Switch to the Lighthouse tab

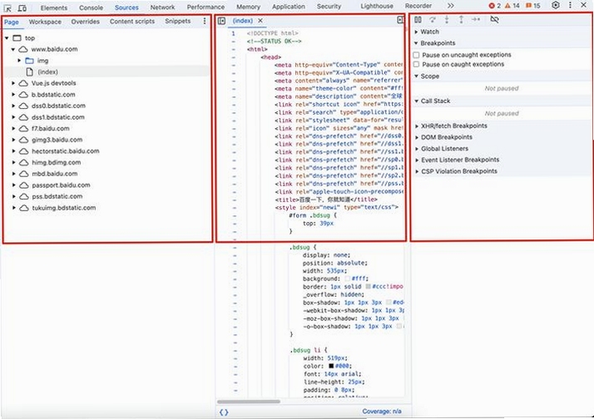377,6
